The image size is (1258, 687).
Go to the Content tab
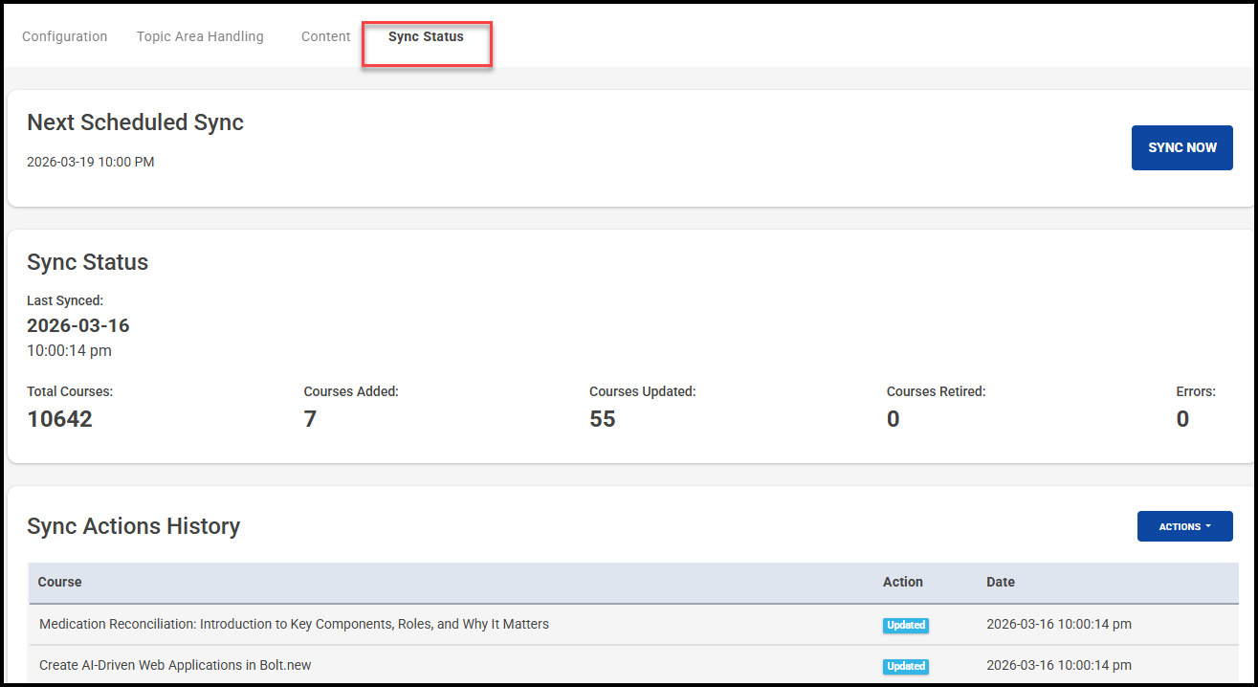[x=325, y=36]
